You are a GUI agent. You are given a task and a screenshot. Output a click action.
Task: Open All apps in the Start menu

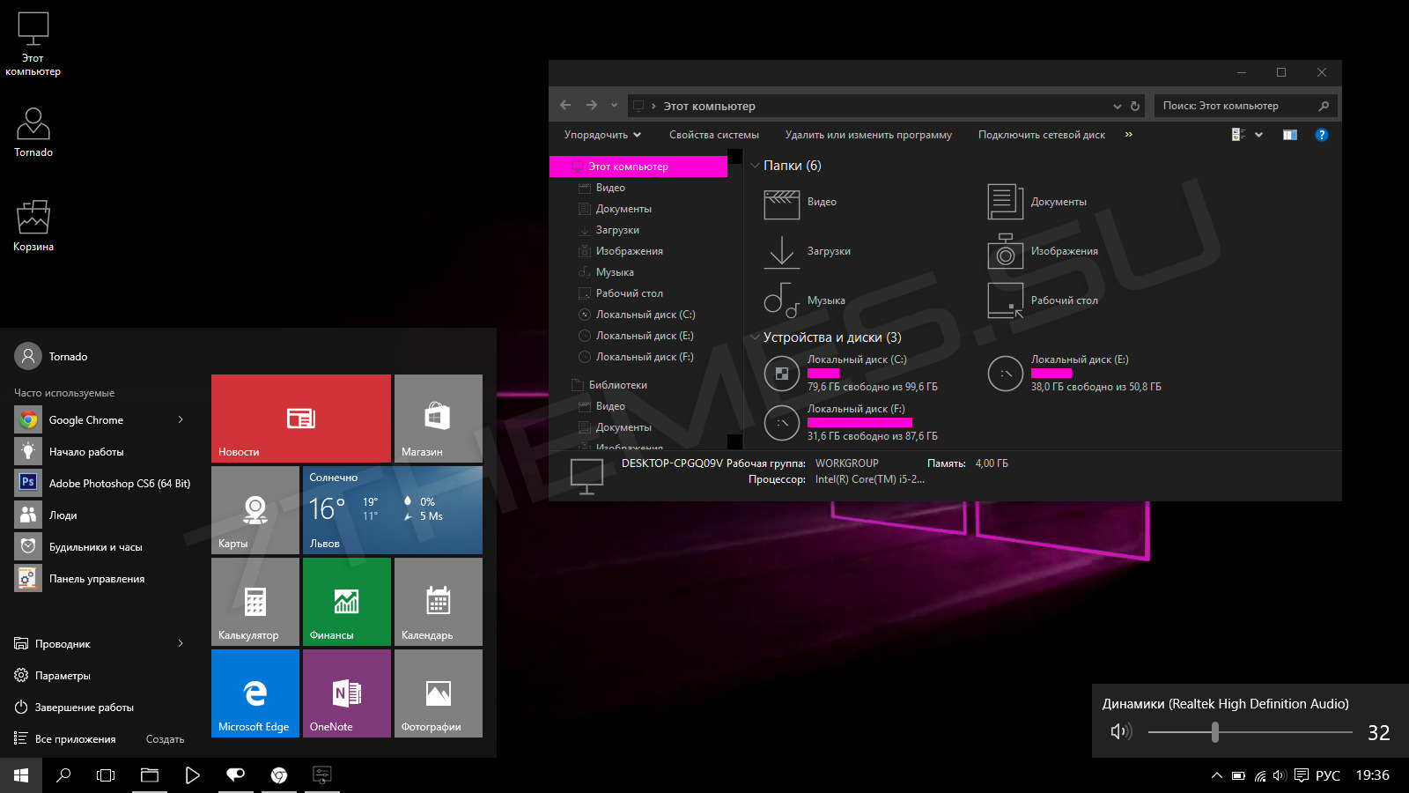click(x=75, y=739)
